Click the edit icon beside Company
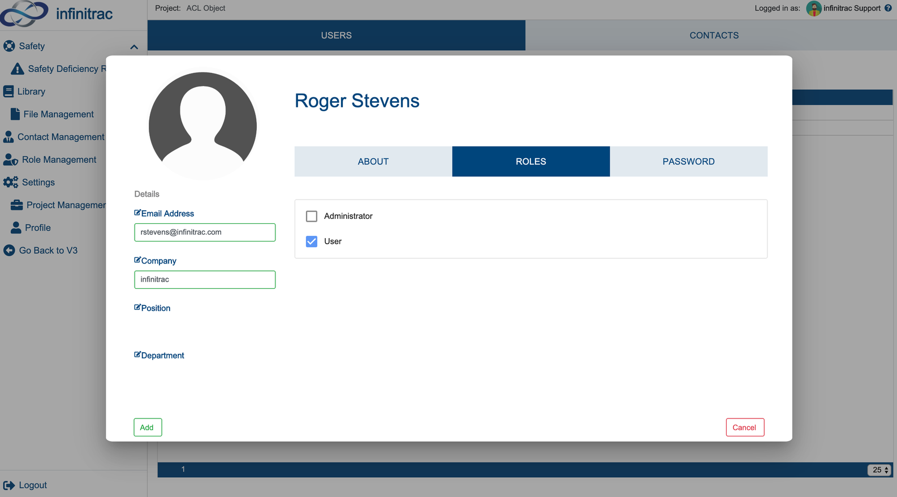 pyautogui.click(x=137, y=260)
